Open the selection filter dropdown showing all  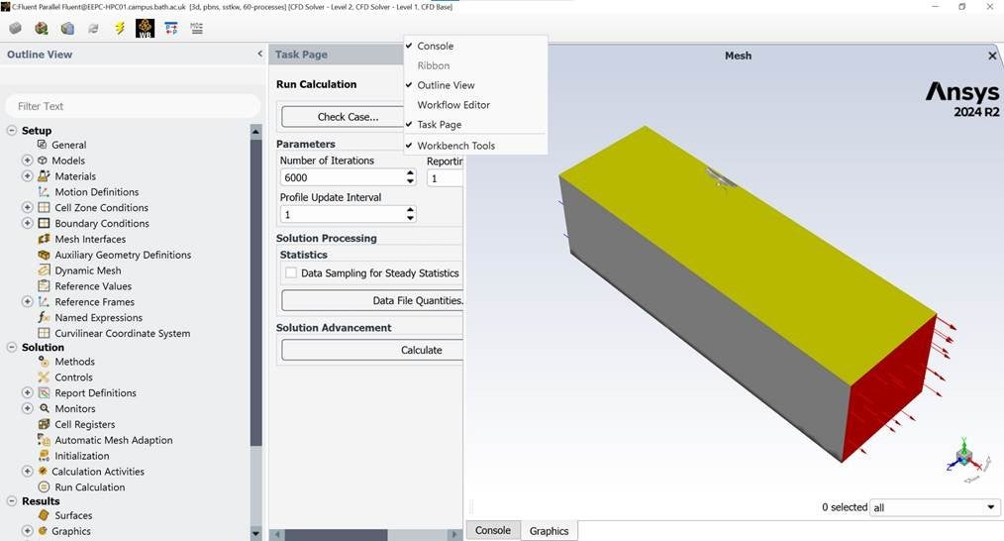coord(935,508)
